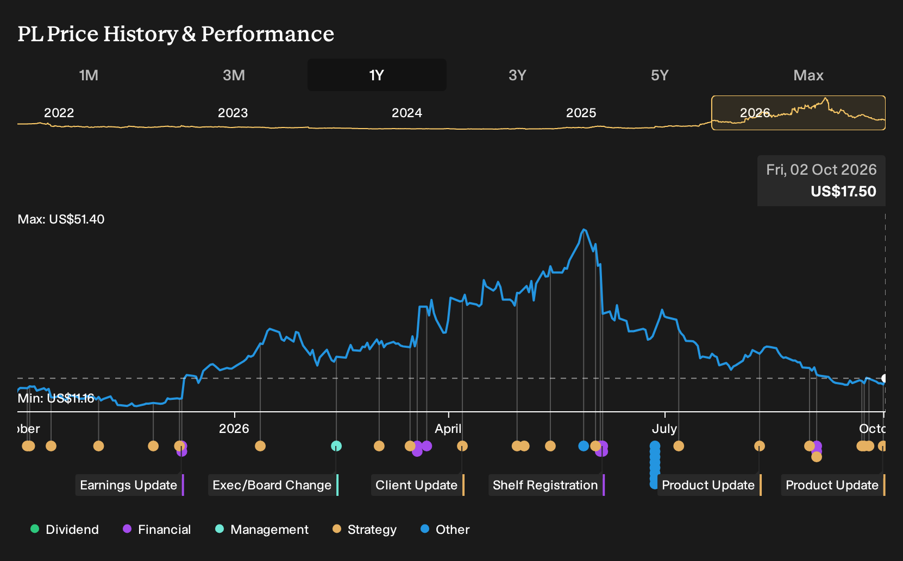The height and width of the screenshot is (561, 903).
Task: Open the Exec/Board Change event label
Action: tap(273, 485)
